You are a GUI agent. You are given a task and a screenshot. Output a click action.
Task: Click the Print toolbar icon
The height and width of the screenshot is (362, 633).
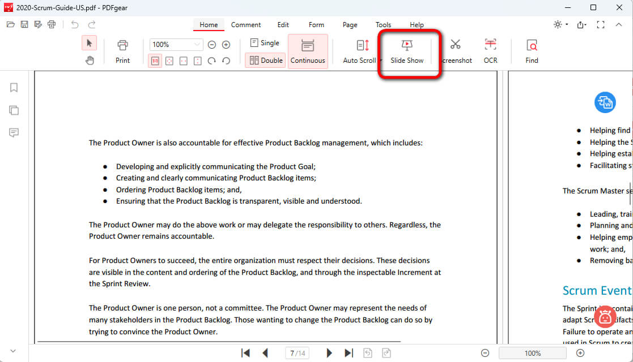point(122,51)
